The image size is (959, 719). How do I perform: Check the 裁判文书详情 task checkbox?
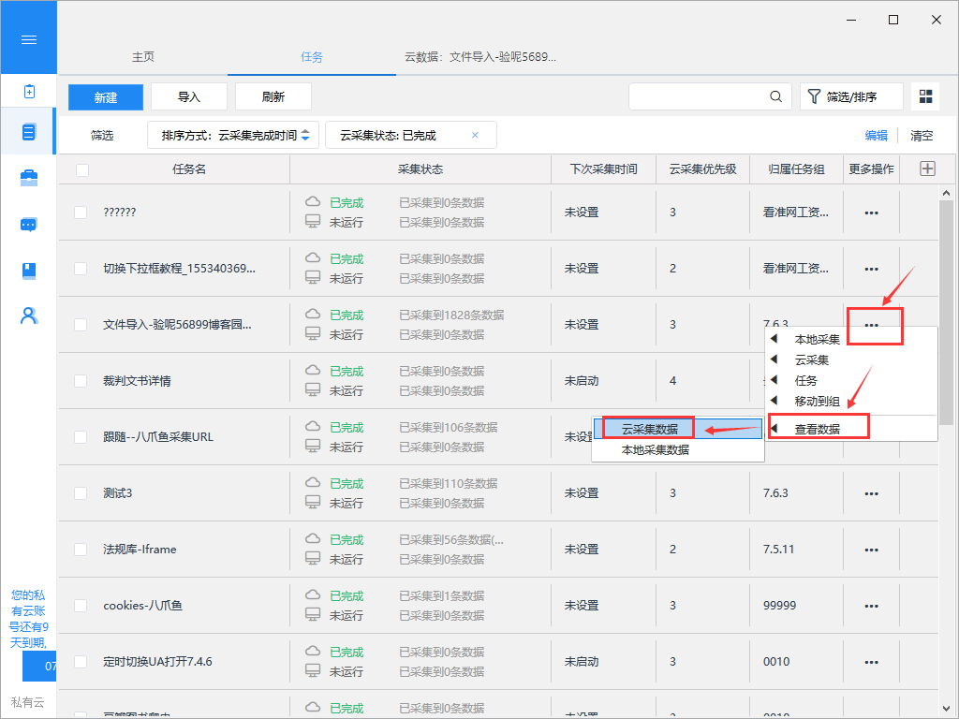tap(81, 381)
